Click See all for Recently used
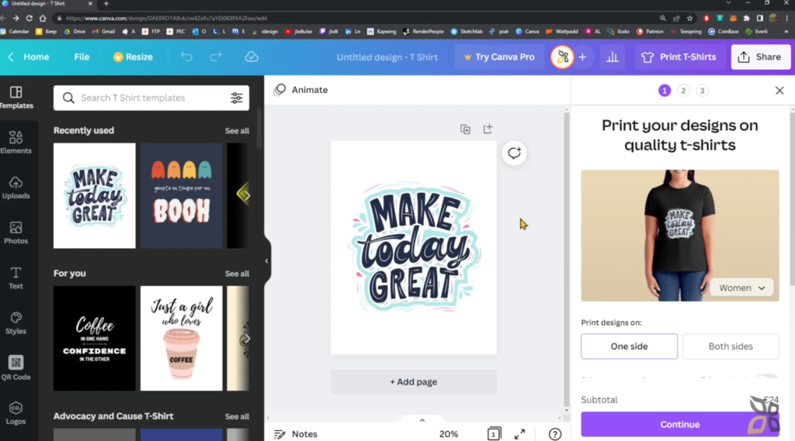Screen dimensions: 795x441 coord(237,131)
